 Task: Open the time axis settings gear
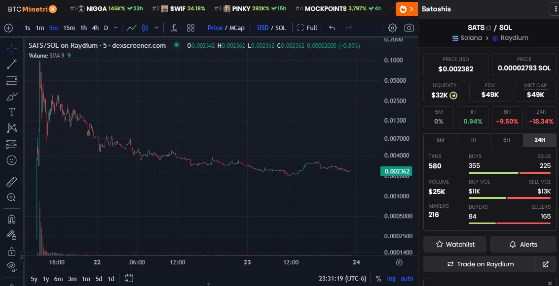point(399,262)
